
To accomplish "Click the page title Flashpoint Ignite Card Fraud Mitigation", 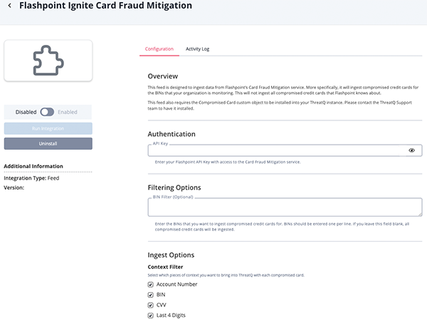I will 105,6.
